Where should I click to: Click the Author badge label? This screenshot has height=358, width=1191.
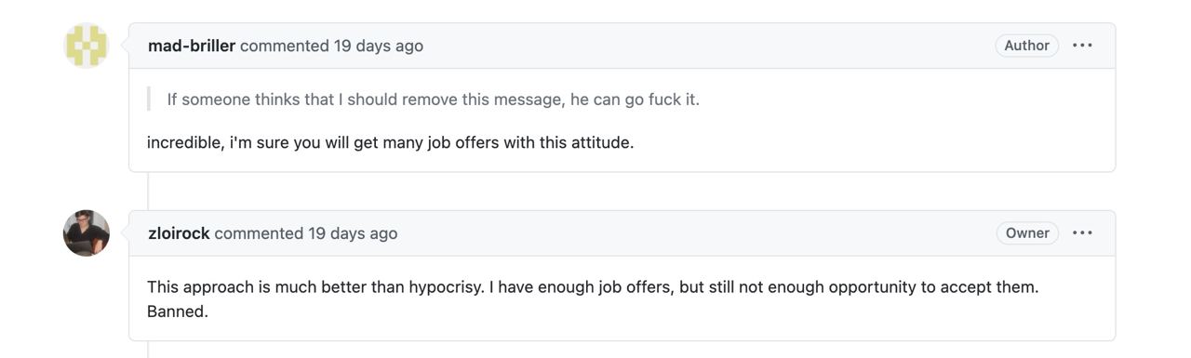pyautogui.click(x=1027, y=46)
